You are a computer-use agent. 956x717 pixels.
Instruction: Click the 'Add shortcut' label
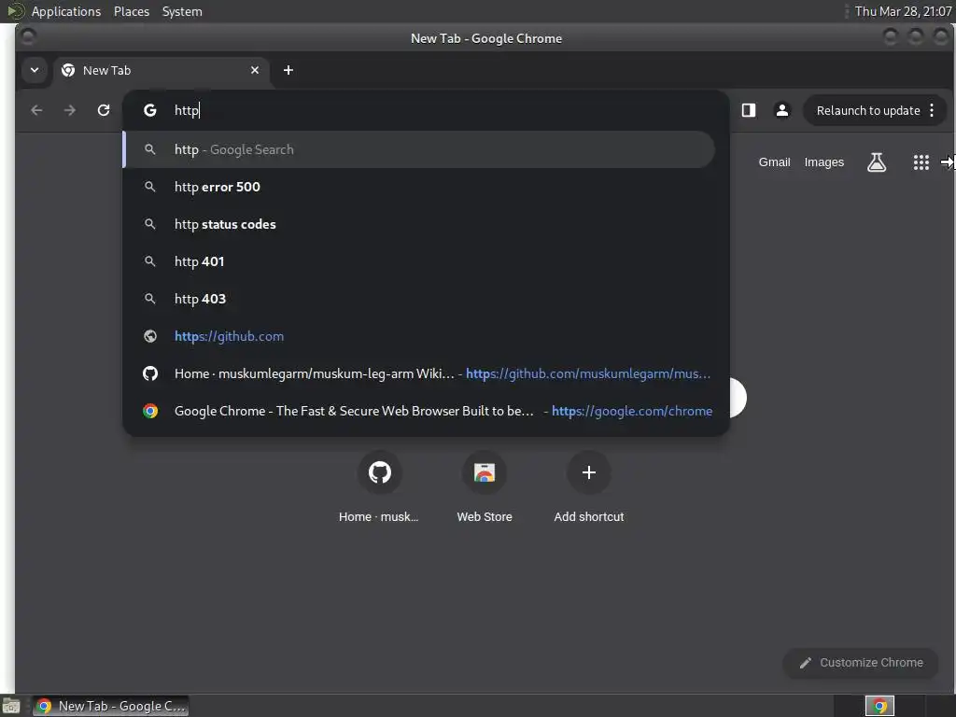point(589,517)
